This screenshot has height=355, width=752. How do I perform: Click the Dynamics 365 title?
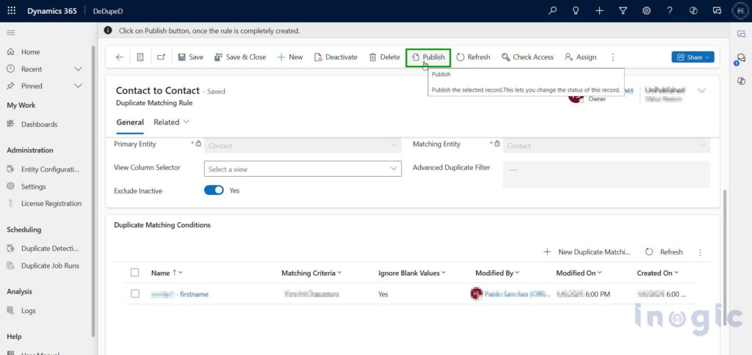click(x=52, y=11)
